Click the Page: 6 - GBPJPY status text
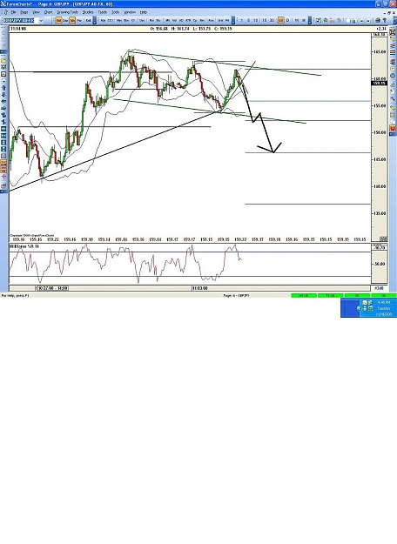Image resolution: width=397 pixels, height=544 pixels. coord(236,296)
